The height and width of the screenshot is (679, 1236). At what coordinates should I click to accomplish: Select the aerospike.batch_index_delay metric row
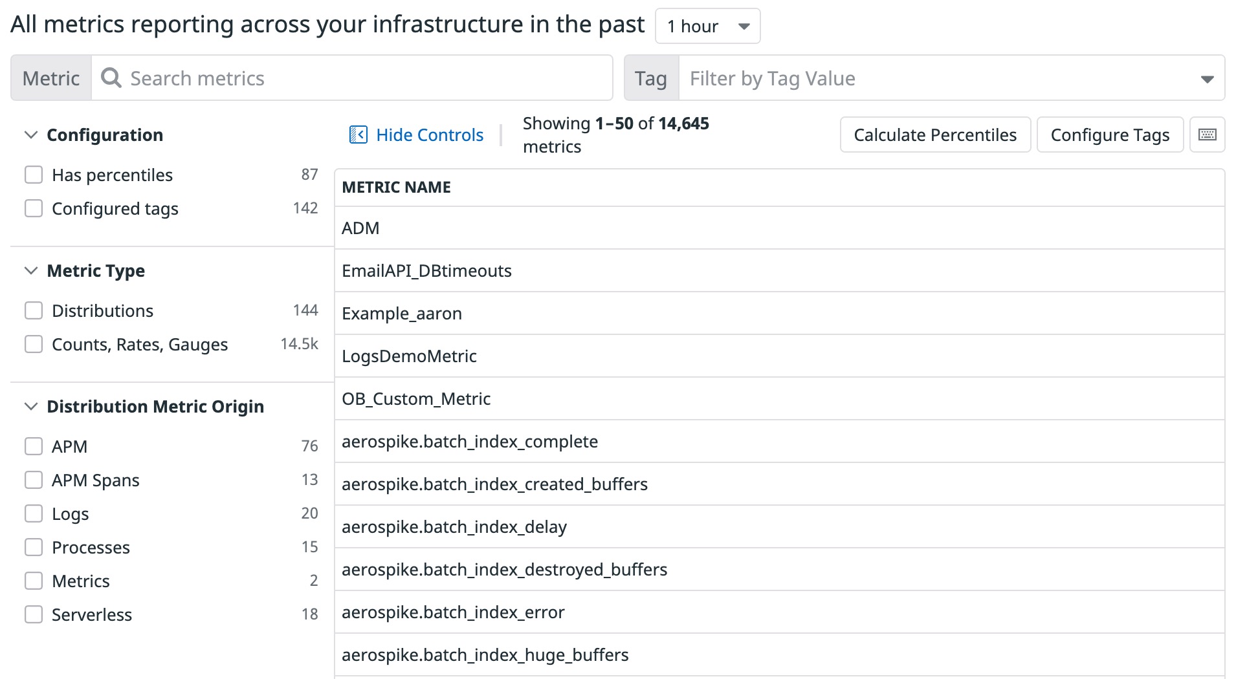click(454, 526)
